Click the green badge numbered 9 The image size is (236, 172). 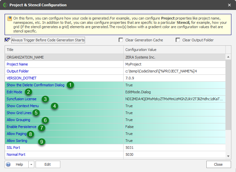(x=42, y=142)
